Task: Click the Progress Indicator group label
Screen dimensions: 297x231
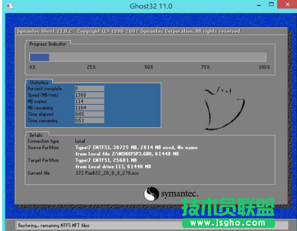Action: click(x=48, y=44)
